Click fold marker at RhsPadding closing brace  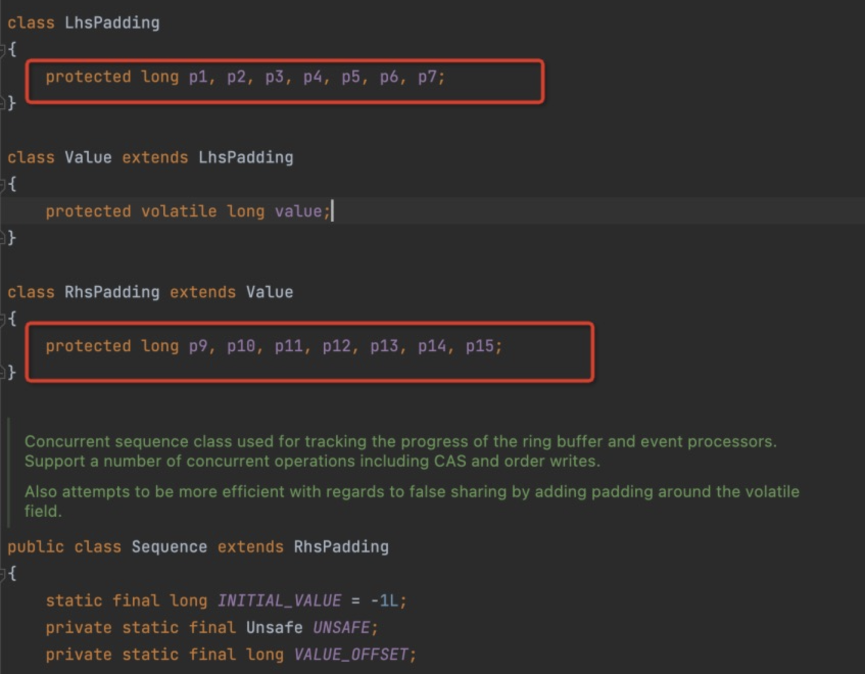coord(2,373)
